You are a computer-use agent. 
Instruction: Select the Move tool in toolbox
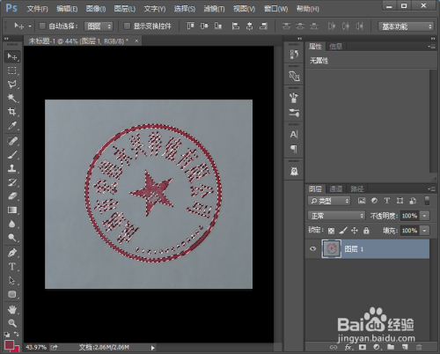pos(12,56)
